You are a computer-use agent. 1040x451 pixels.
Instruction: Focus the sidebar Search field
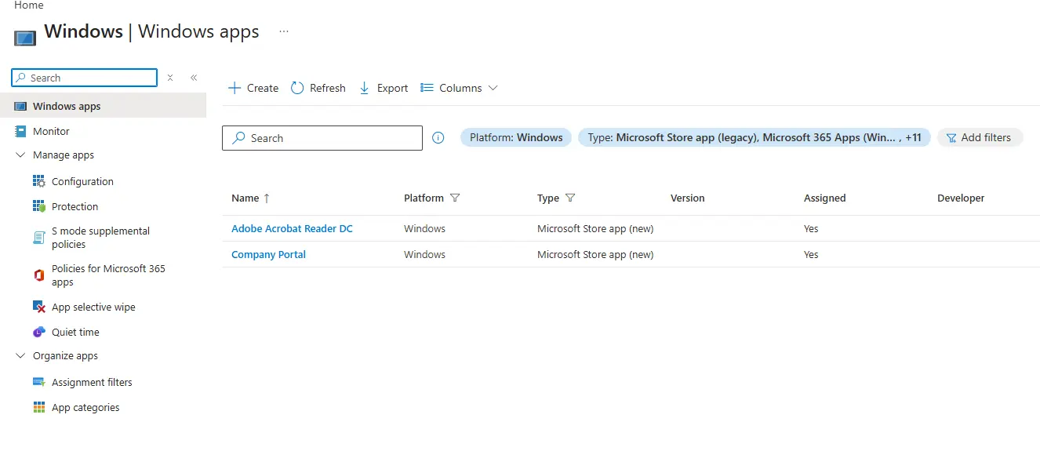85,78
